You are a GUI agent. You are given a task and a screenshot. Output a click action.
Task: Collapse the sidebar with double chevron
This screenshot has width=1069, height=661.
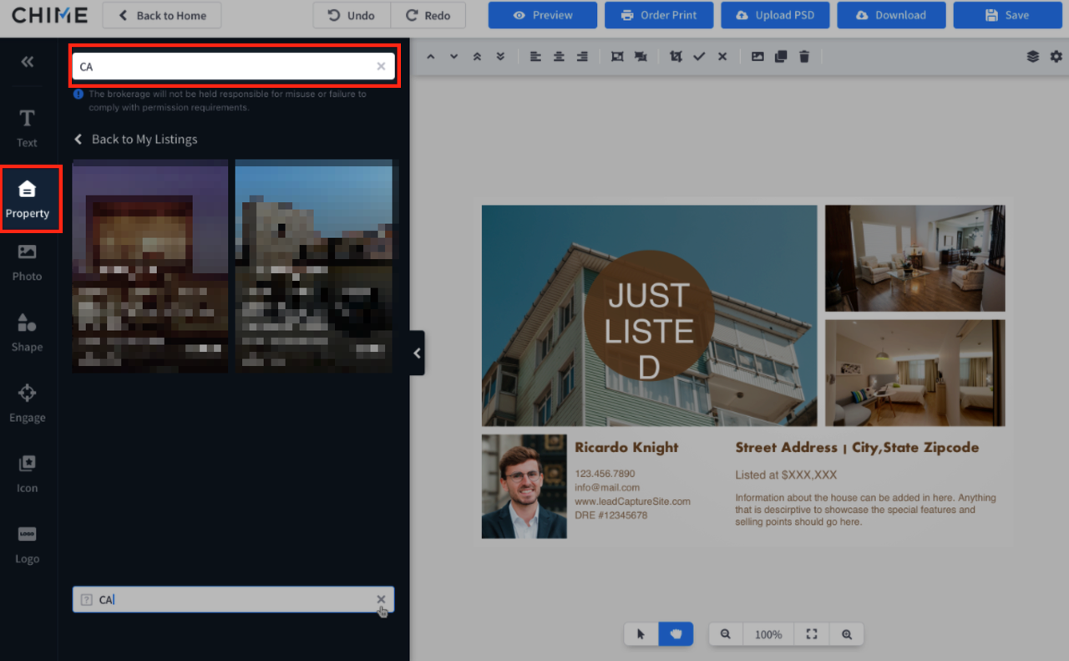[x=28, y=62]
